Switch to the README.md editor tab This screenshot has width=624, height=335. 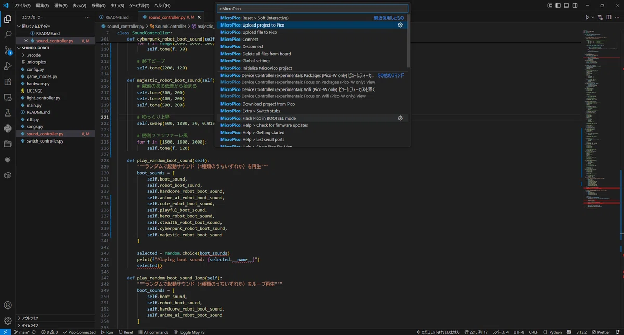coord(117,17)
